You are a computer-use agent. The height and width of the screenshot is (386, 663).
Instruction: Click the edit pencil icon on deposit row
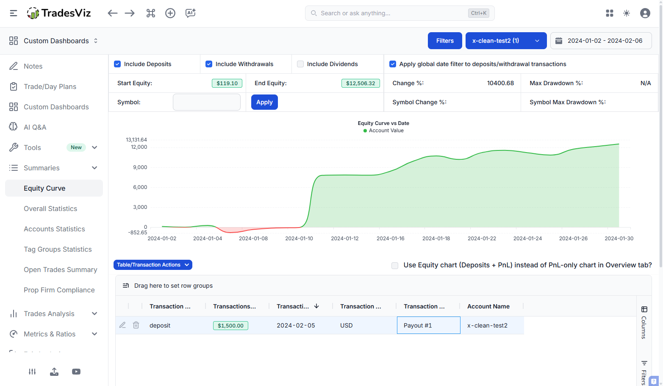coord(122,325)
